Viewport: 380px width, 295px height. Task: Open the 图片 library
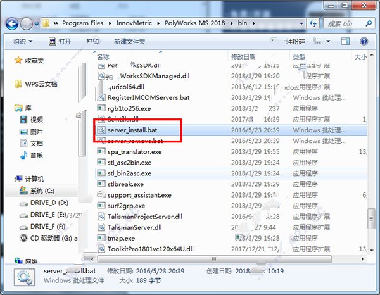(x=31, y=132)
